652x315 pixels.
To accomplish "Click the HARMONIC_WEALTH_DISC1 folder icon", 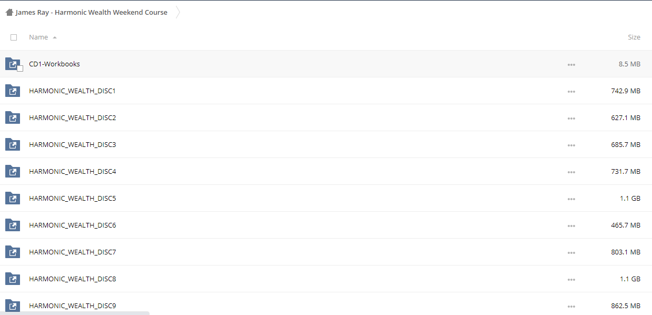I will [13, 91].
